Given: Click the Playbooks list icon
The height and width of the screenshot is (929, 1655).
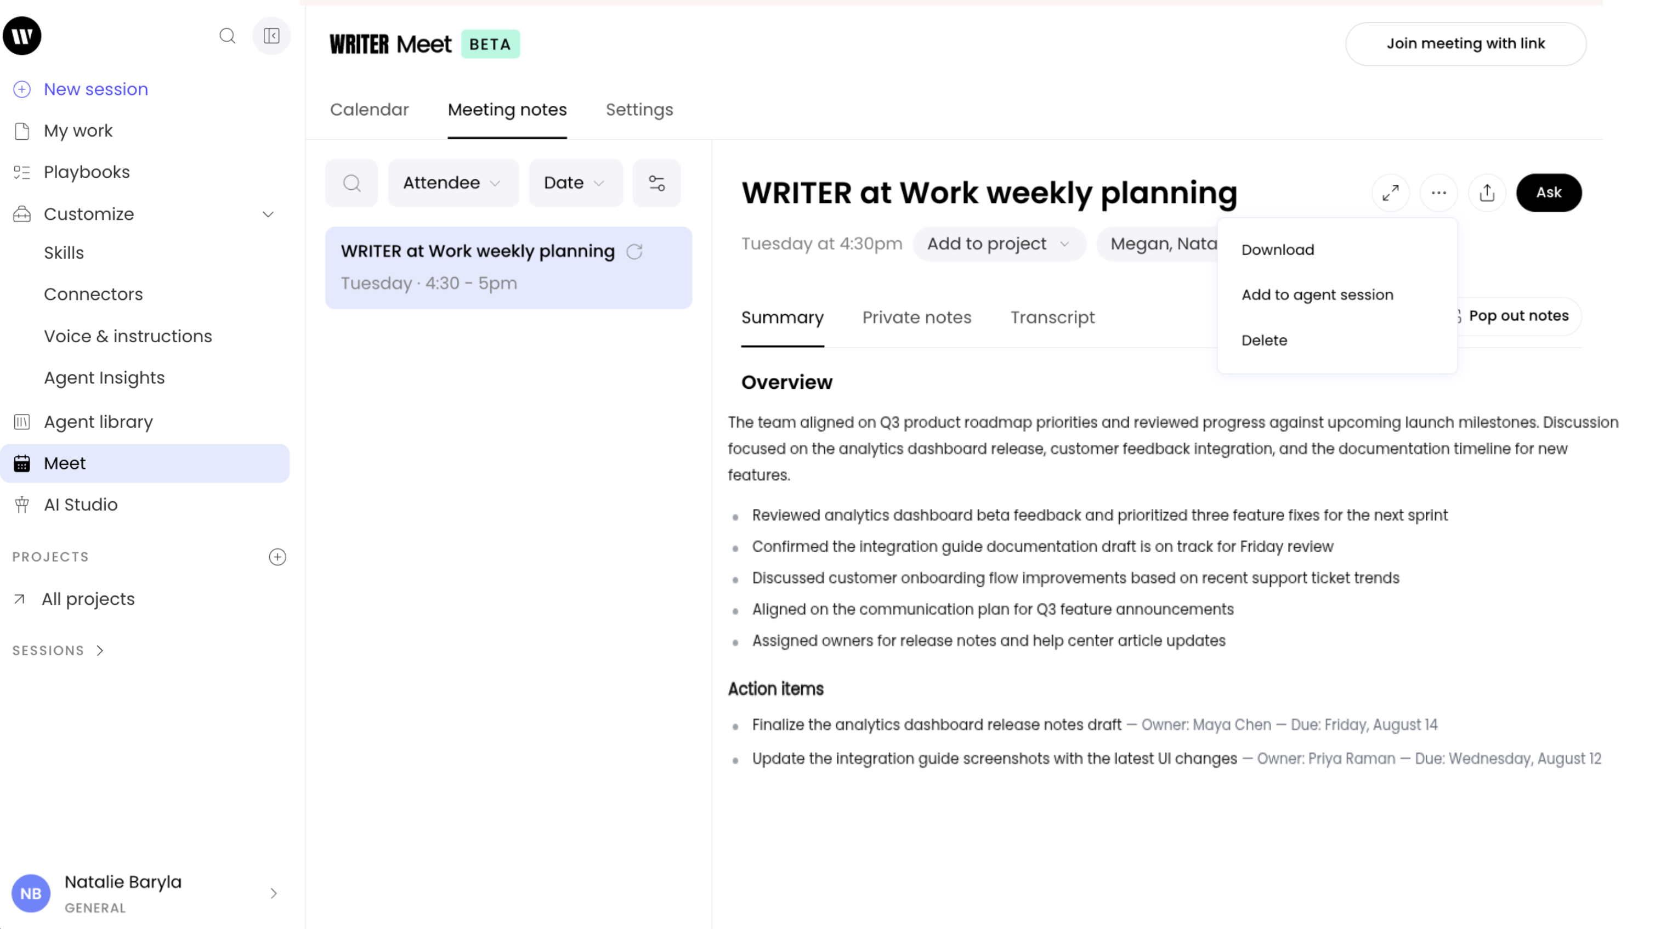Looking at the screenshot, I should tap(22, 172).
